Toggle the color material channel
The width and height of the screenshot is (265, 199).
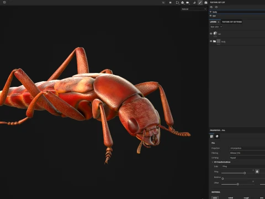pos(215,198)
